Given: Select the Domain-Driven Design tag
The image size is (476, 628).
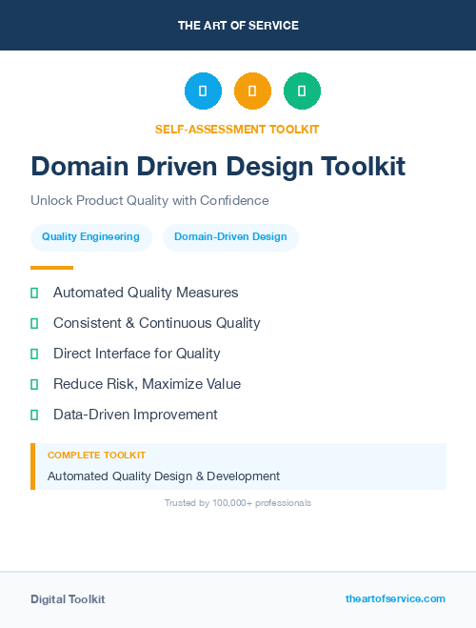Looking at the screenshot, I should [x=230, y=237].
